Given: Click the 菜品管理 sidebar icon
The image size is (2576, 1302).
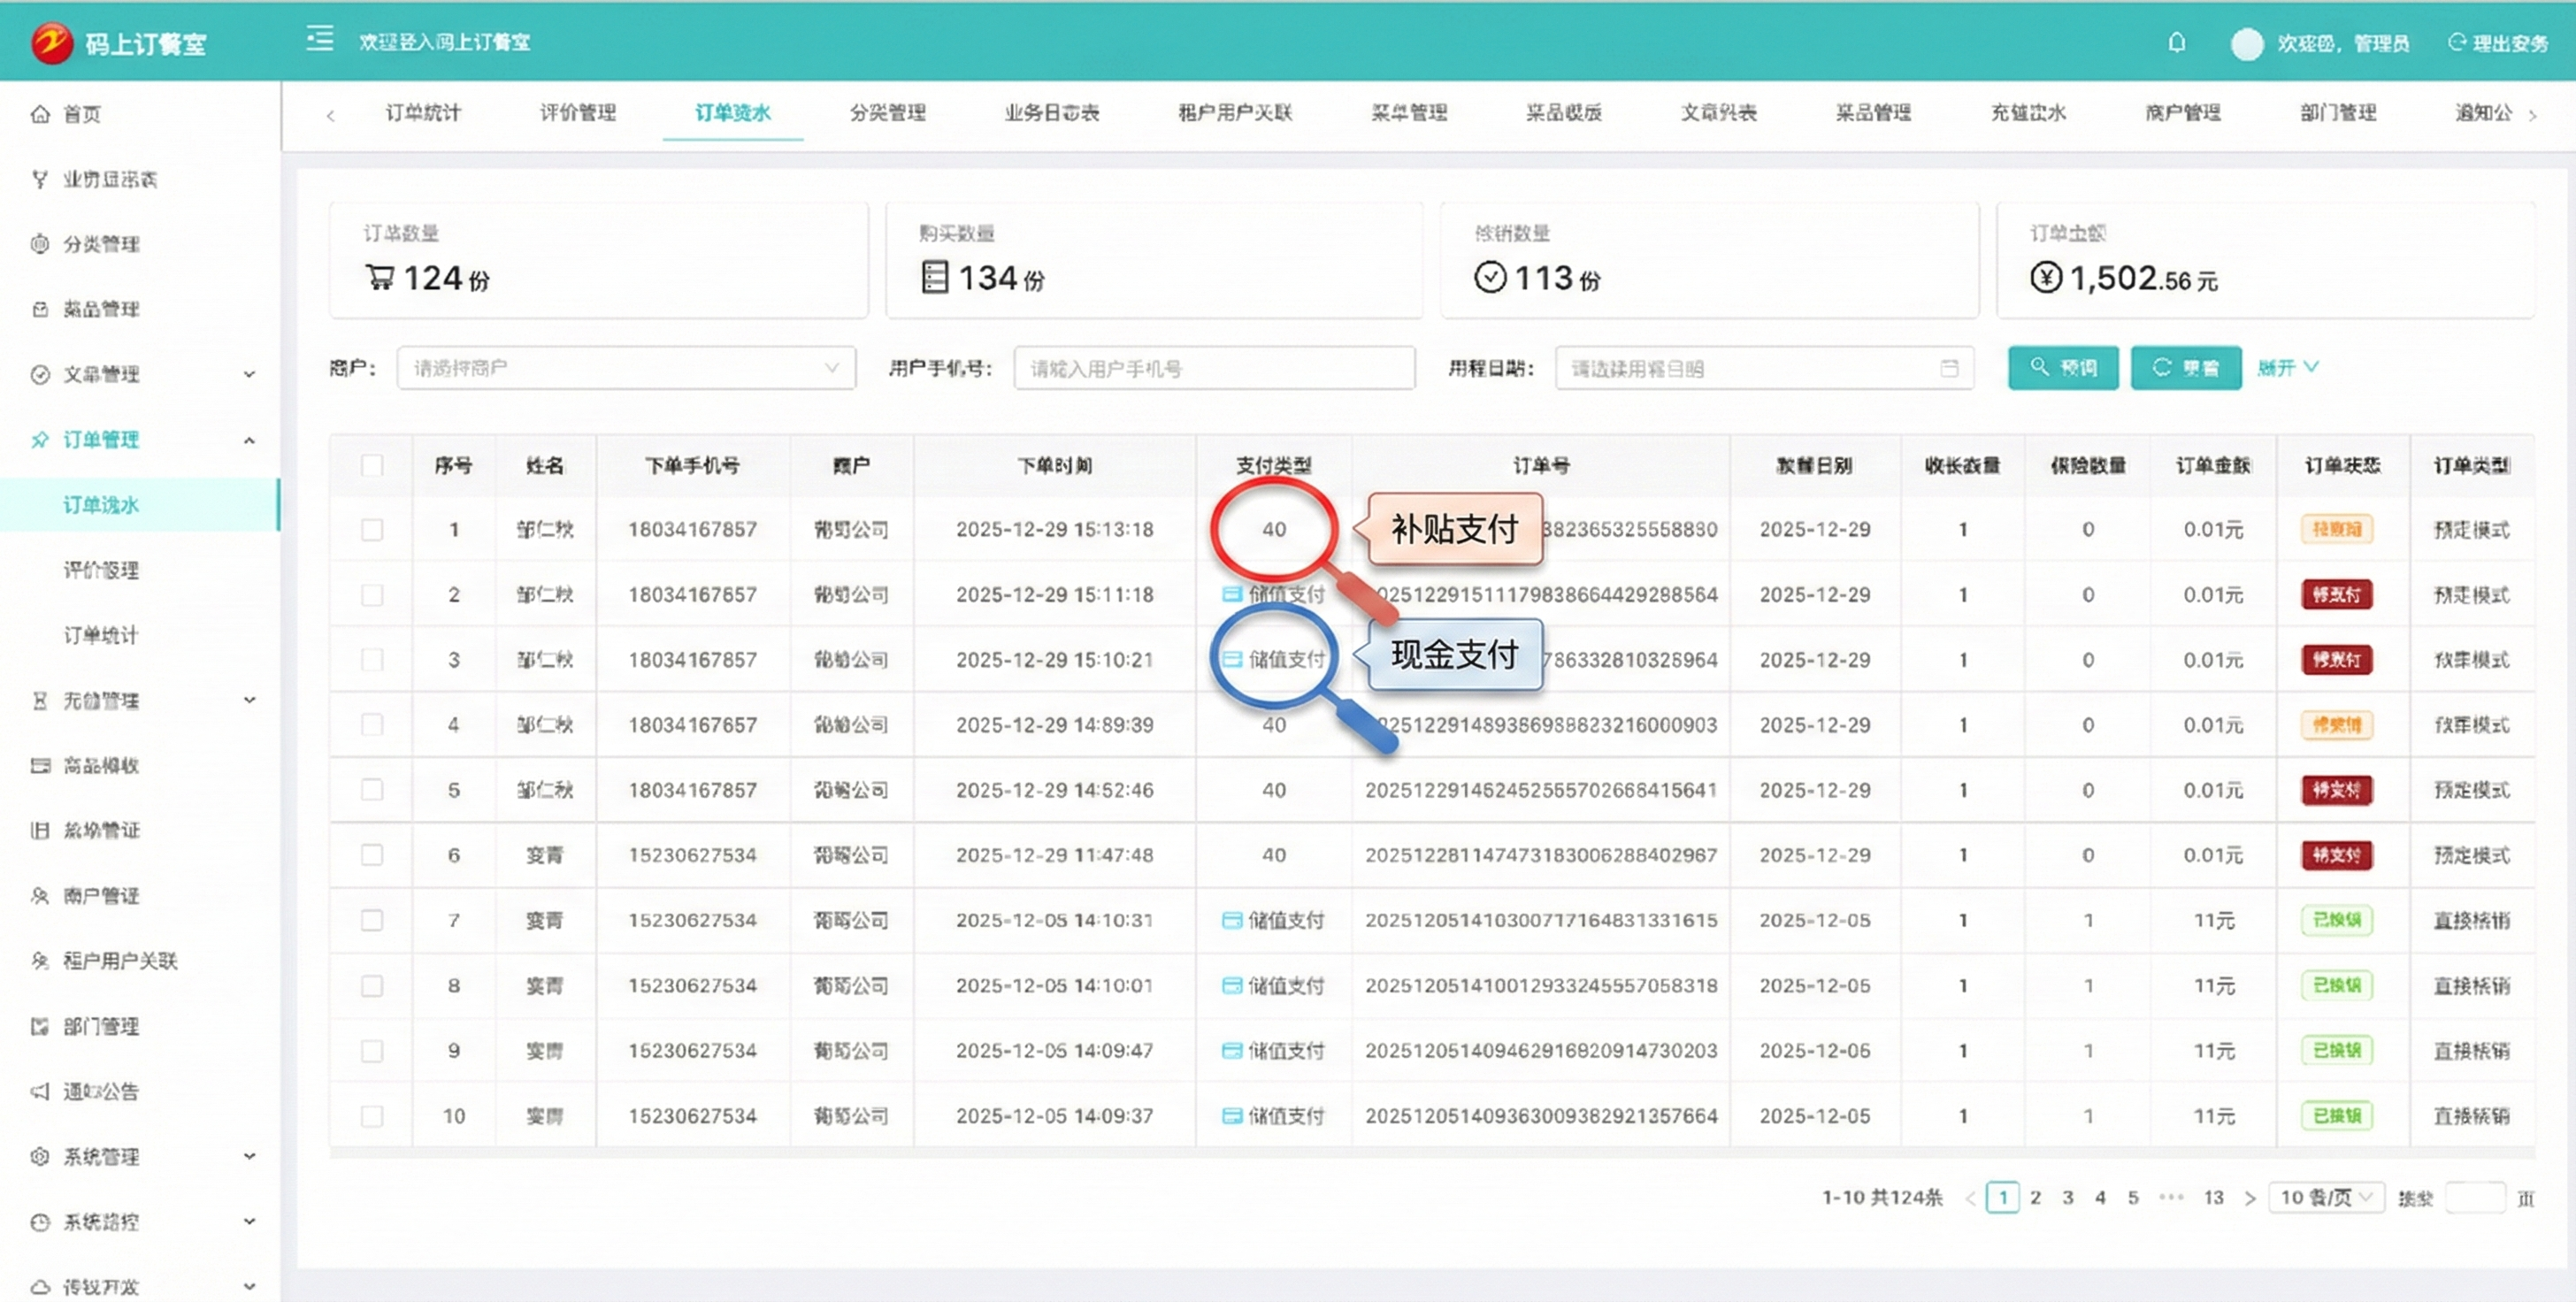Looking at the screenshot, I should (40, 309).
